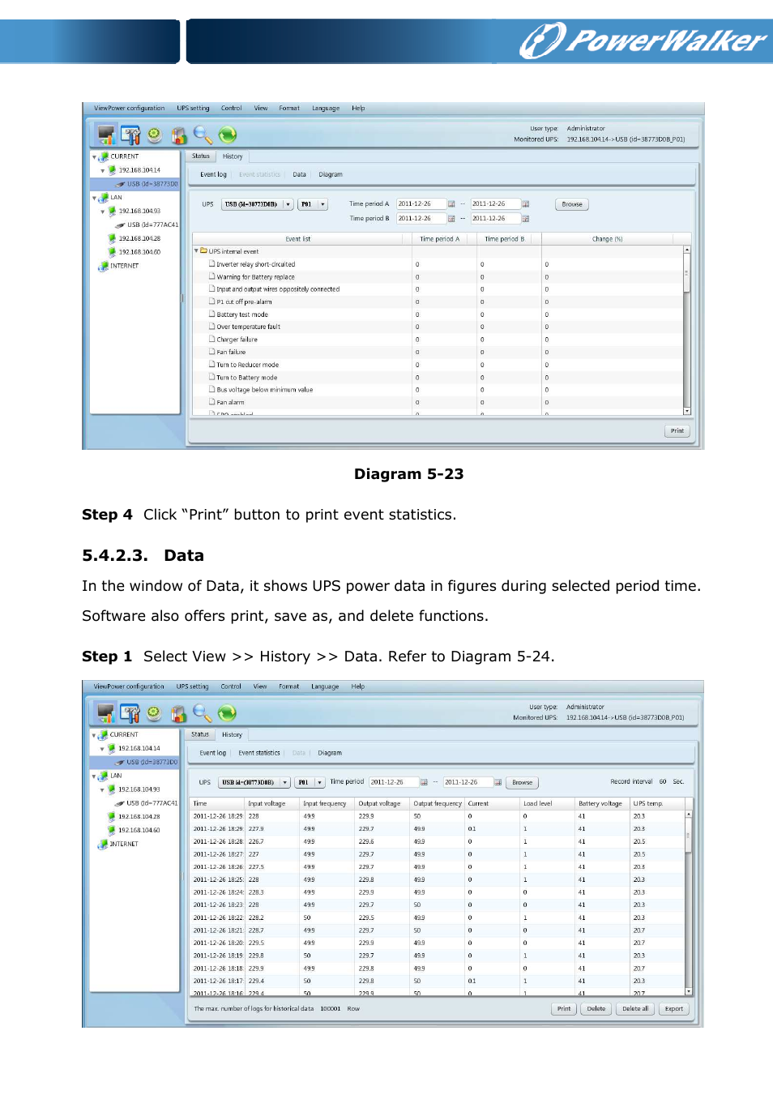Open UPS setting menu in Diagram 5-23 window
Viewport: 773px width, 1095px height.
(x=193, y=108)
